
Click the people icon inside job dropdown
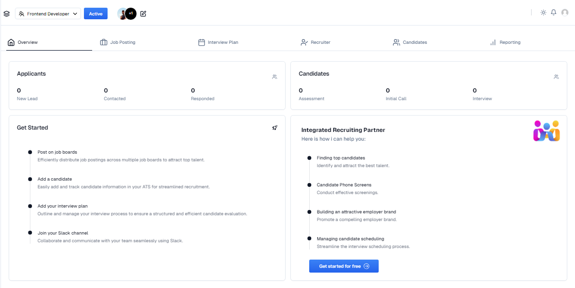pos(21,14)
